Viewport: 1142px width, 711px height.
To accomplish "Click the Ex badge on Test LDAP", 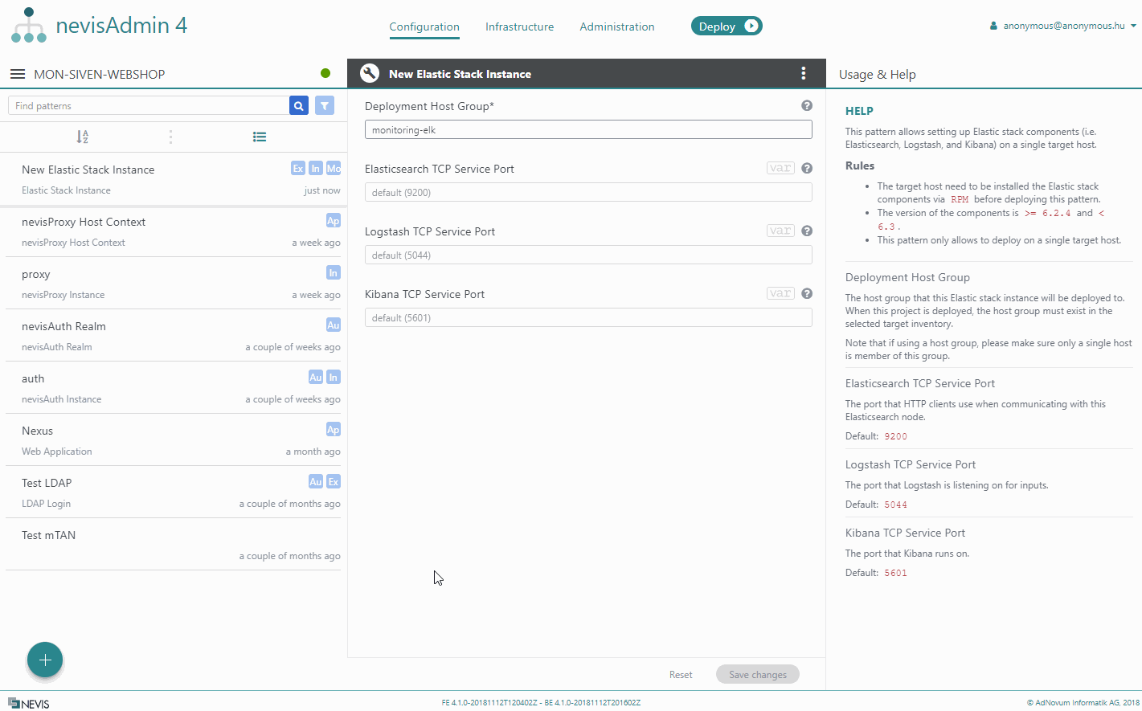I will point(334,481).
